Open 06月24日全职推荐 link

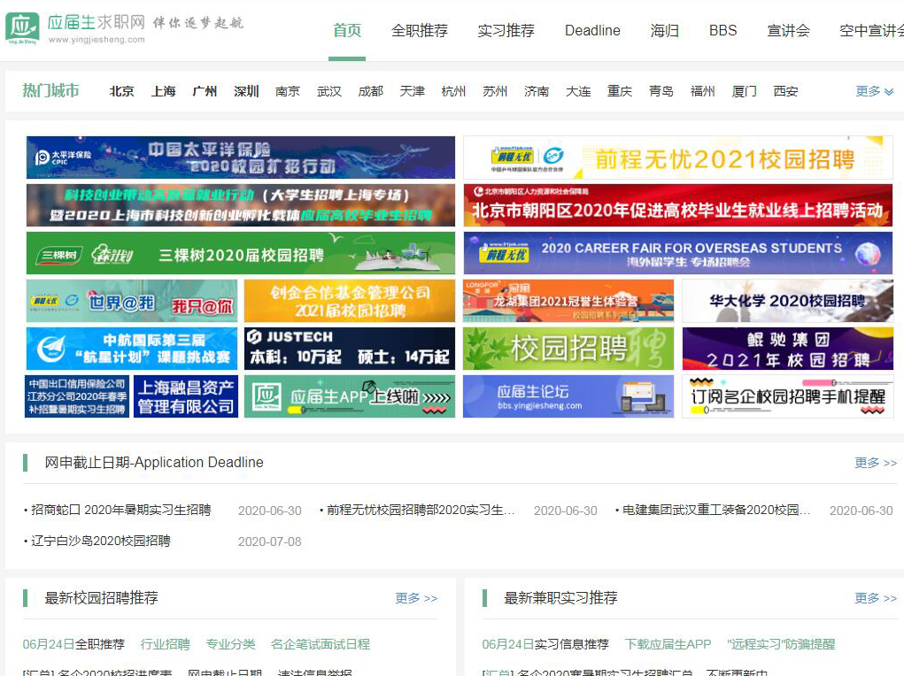pyautogui.click(x=73, y=644)
